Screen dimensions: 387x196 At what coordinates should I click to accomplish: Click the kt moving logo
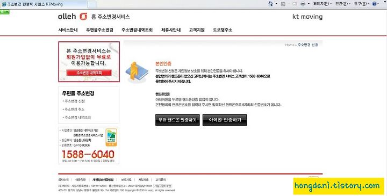coord(307,17)
